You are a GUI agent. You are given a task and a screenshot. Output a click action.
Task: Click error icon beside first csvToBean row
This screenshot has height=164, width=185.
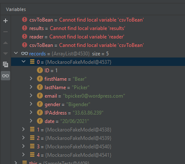point(25,19)
